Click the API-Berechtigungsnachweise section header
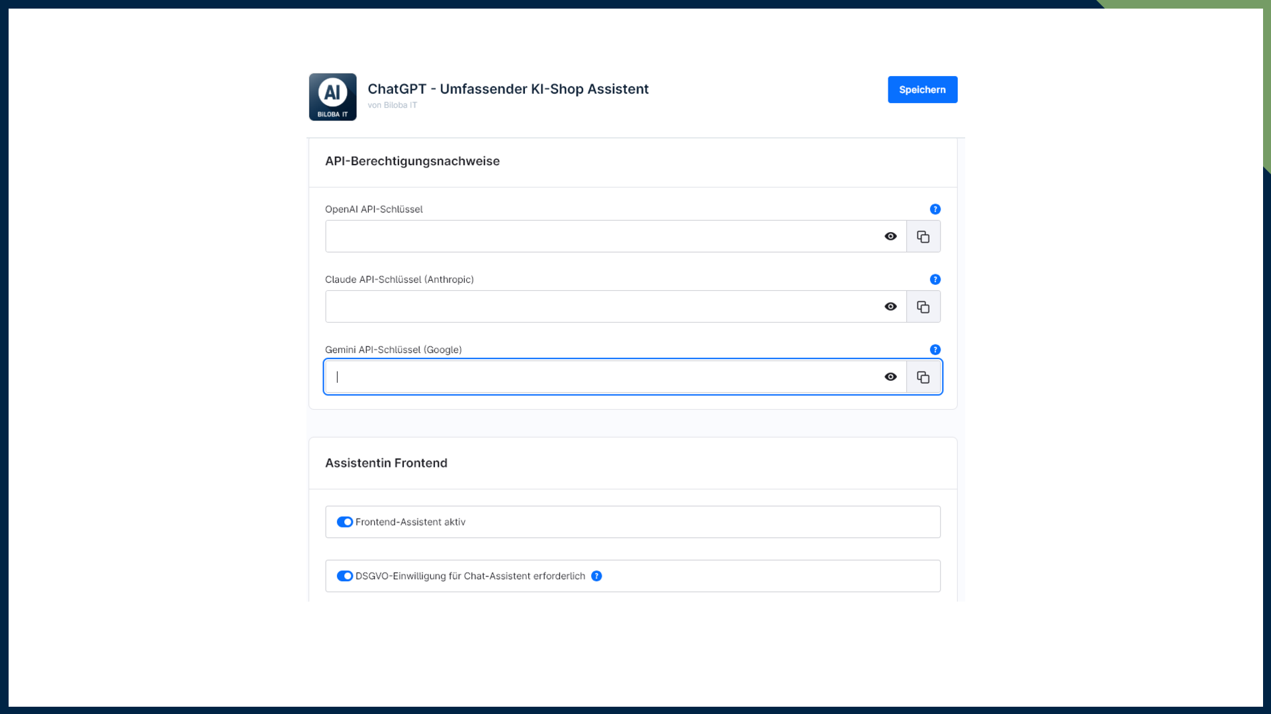Image resolution: width=1271 pixels, height=714 pixels. tap(412, 161)
